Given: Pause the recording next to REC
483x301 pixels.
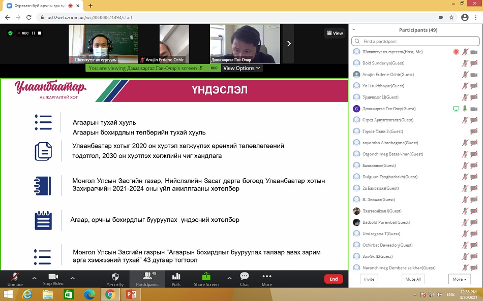Looking at the screenshot, I should [x=34, y=33].
